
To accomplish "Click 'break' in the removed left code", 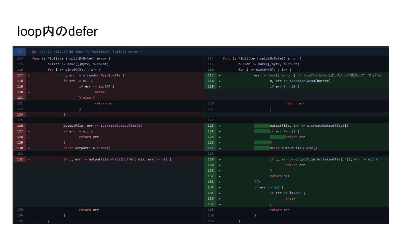I will (x=100, y=92).
